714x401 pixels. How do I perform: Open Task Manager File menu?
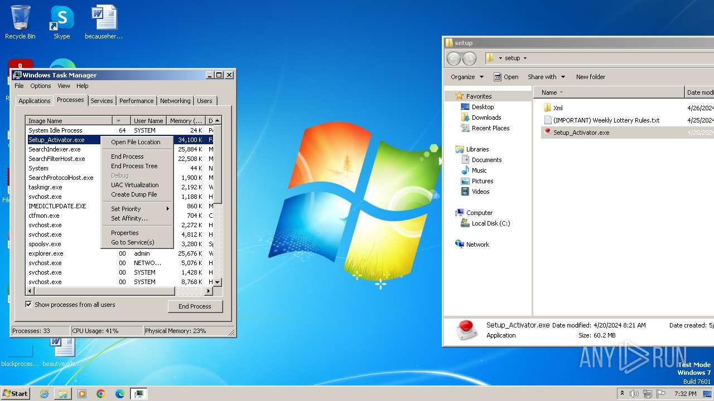point(19,86)
